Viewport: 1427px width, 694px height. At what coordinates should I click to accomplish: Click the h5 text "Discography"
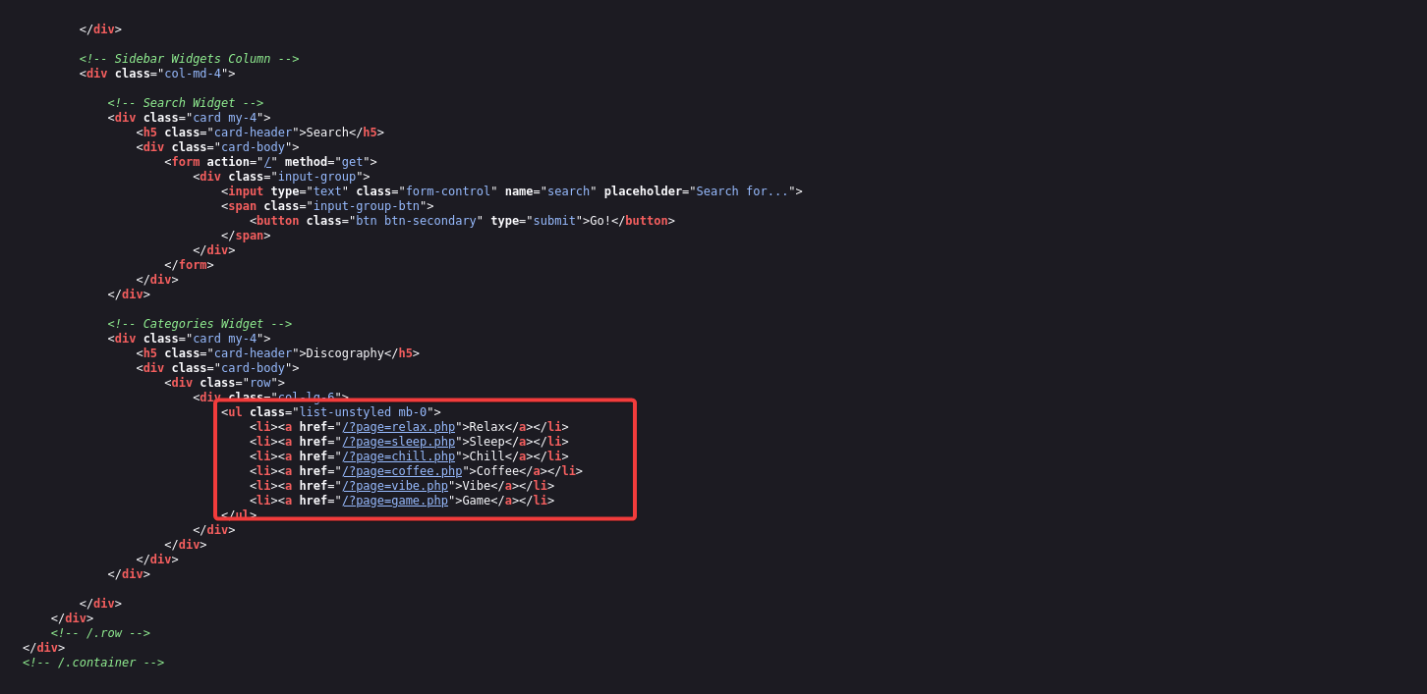tap(345, 353)
